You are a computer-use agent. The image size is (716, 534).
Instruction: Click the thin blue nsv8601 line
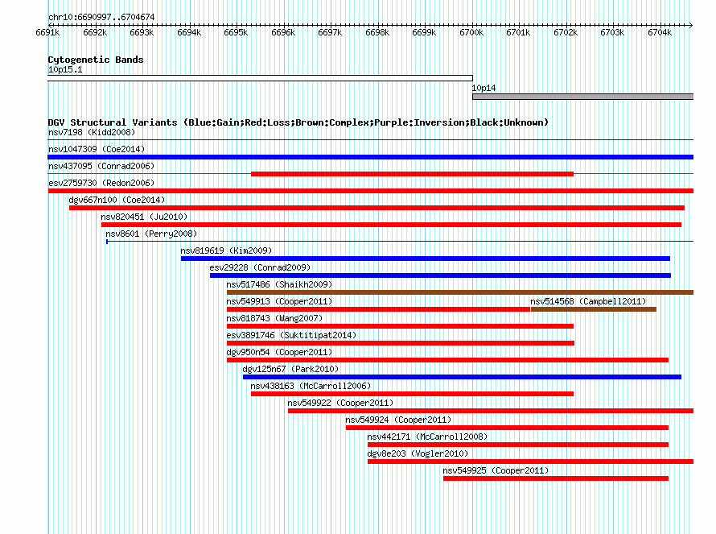point(400,241)
